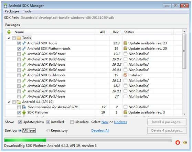The width and height of the screenshot is (192, 152).
Task: Click the SDK Platform android icon
Action: coord(24,112)
